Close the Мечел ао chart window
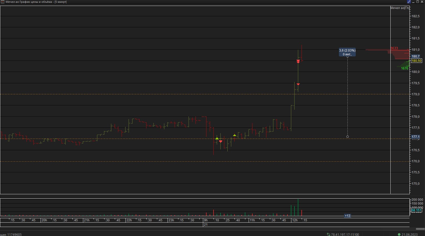The width and height of the screenshot is (425, 236). tap(422, 2)
